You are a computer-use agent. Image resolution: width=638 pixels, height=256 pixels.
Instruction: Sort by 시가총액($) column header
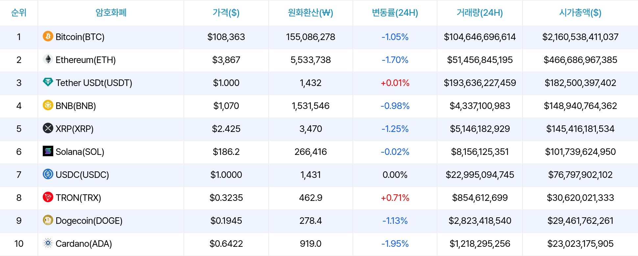tap(580, 13)
